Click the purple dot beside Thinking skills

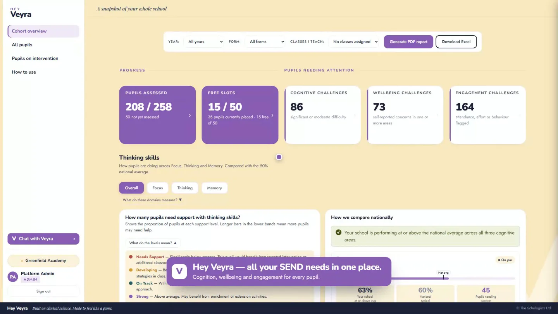pos(279,157)
